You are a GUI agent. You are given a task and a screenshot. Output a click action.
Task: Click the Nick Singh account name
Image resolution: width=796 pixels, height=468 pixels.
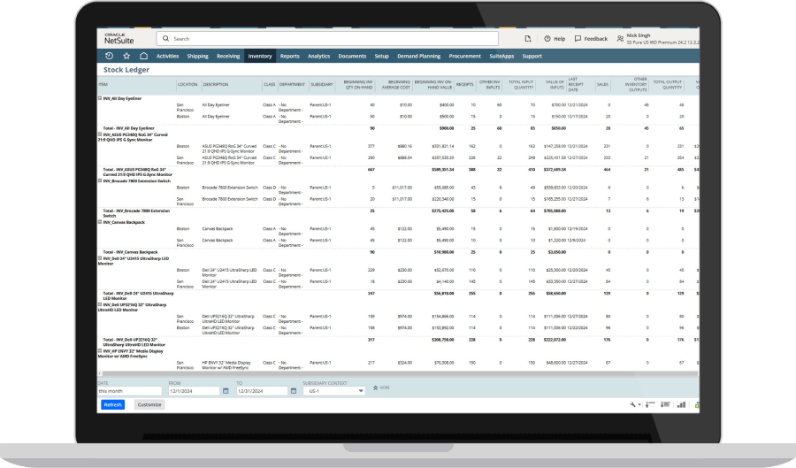(638, 35)
